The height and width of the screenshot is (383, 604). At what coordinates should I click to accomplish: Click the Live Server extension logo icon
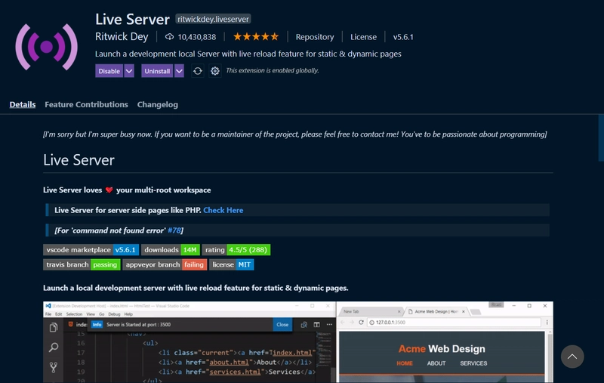[x=46, y=47]
